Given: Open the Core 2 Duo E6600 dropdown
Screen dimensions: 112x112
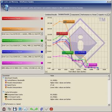Looking at the screenshot, I should pos(42,45).
